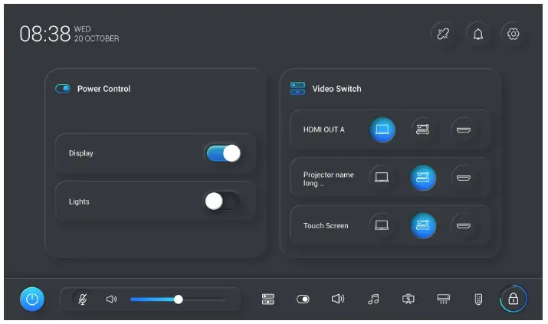Click the Video Switch header icon
This screenshot has height=324, width=548.
[x=298, y=89]
